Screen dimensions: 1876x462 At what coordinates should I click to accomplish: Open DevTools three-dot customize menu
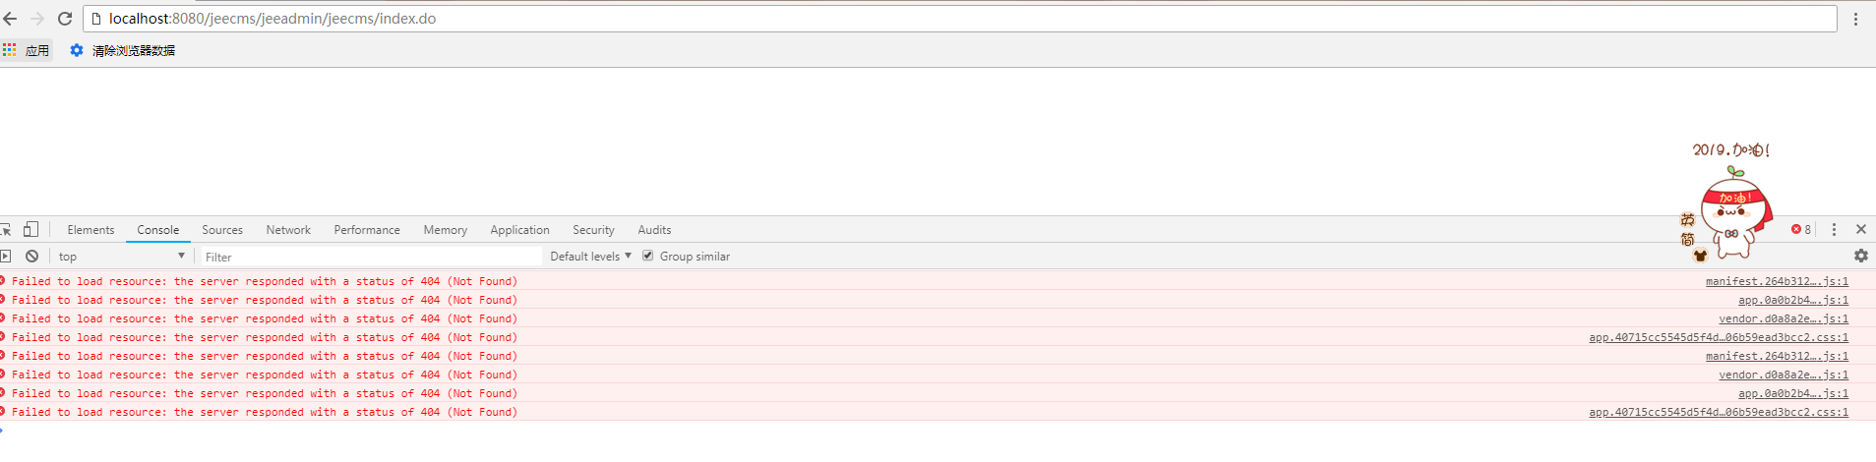(1834, 229)
